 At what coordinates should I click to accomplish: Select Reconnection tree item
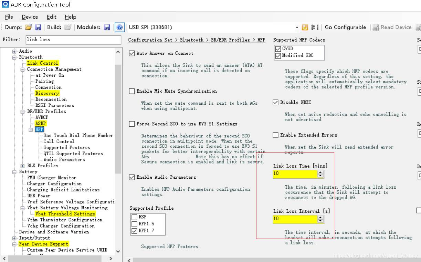(51, 99)
